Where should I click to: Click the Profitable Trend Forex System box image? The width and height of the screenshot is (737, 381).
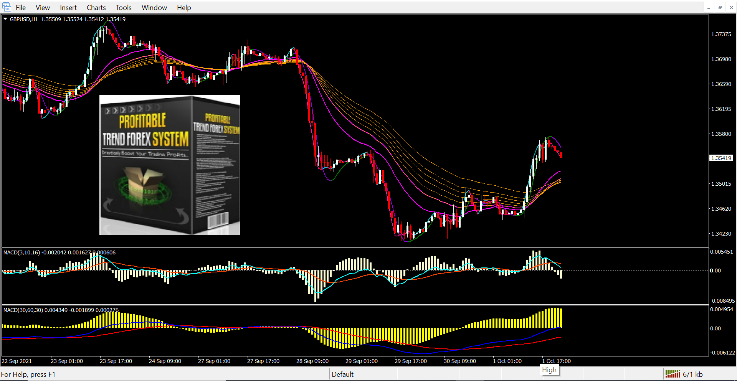pos(169,165)
